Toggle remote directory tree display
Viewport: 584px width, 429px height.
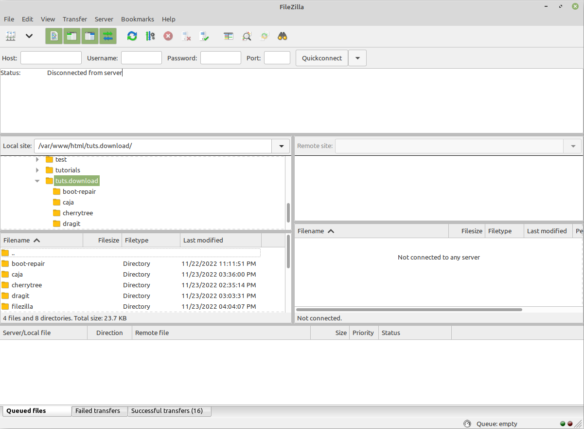(x=90, y=36)
